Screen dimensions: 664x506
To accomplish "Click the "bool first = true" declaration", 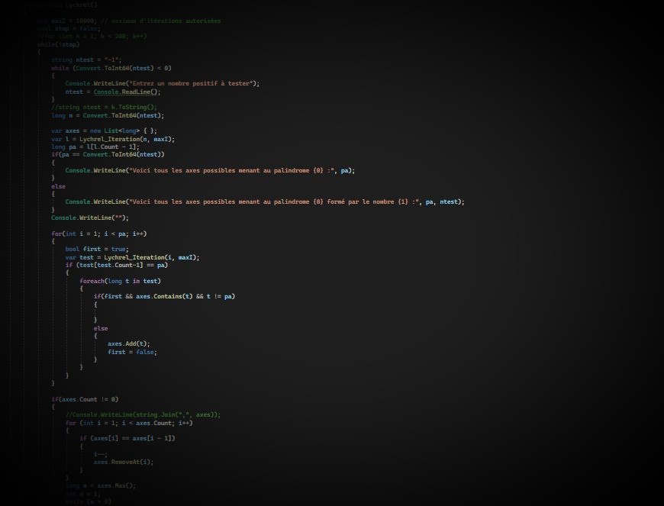I will 97,250.
